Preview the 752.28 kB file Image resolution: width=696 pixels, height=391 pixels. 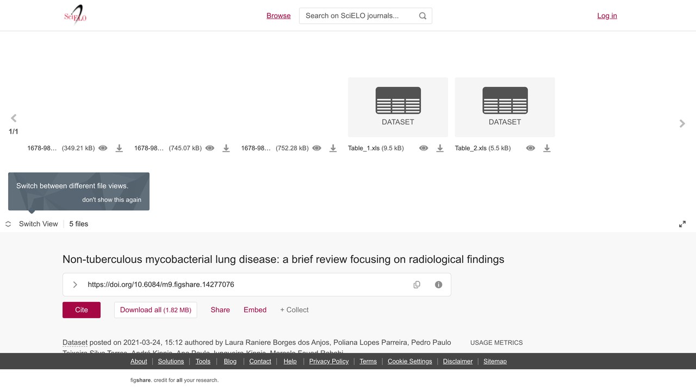317,148
